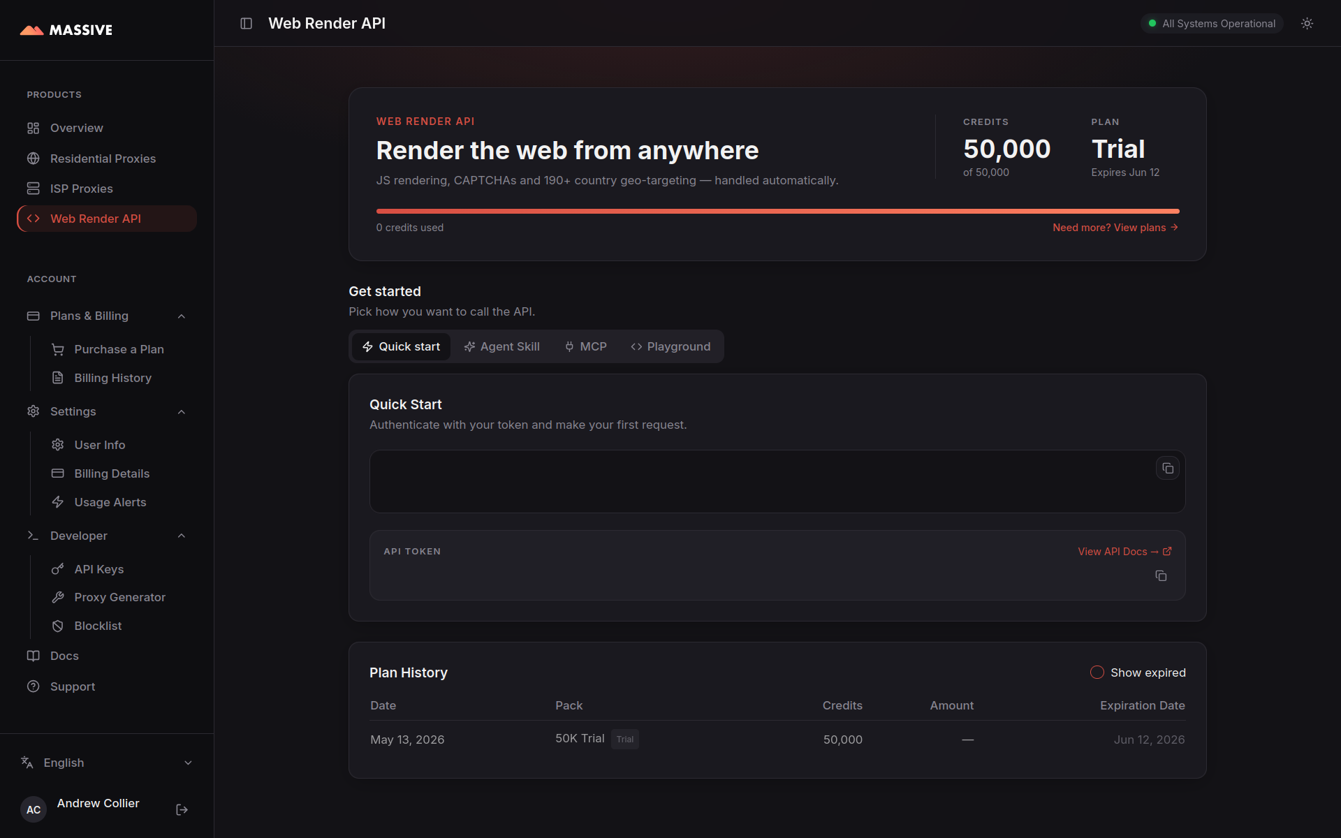The width and height of the screenshot is (1341, 838).
Task: Click the User Info gear icon
Action: coord(58,445)
